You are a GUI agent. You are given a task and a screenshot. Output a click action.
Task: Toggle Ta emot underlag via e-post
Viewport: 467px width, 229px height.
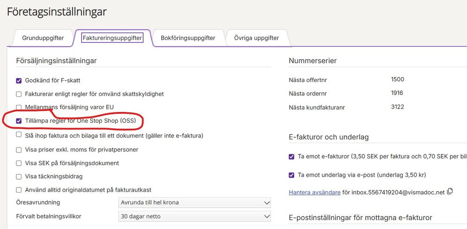pyautogui.click(x=291, y=175)
